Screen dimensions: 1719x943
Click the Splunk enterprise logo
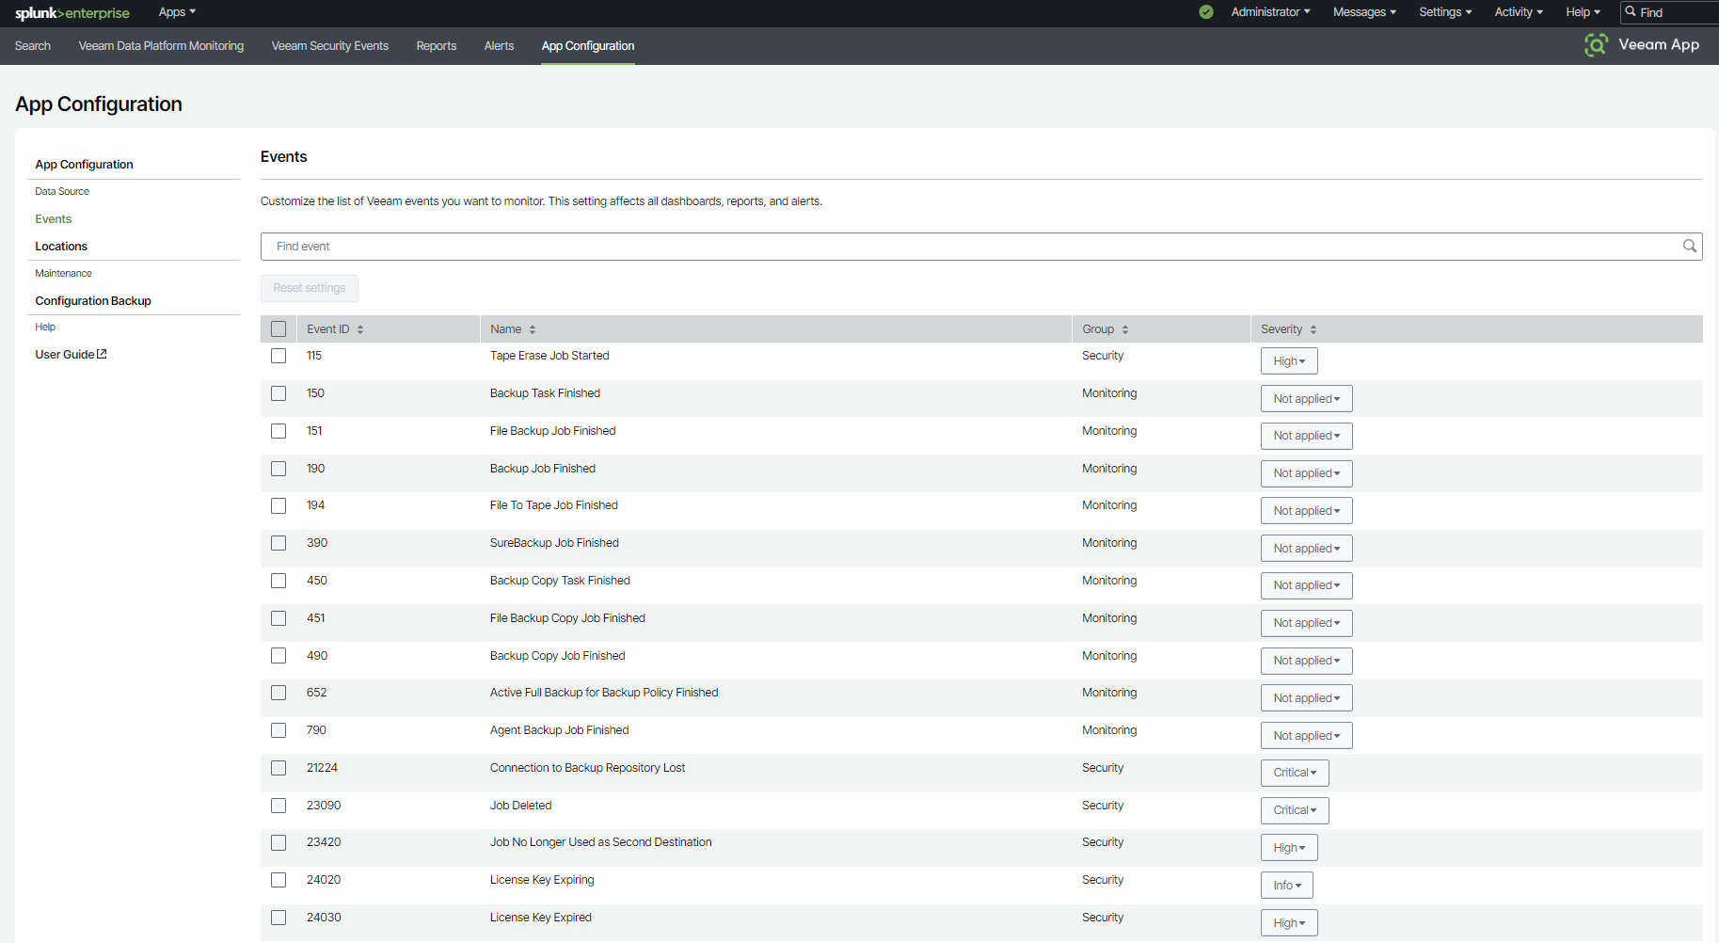point(72,13)
